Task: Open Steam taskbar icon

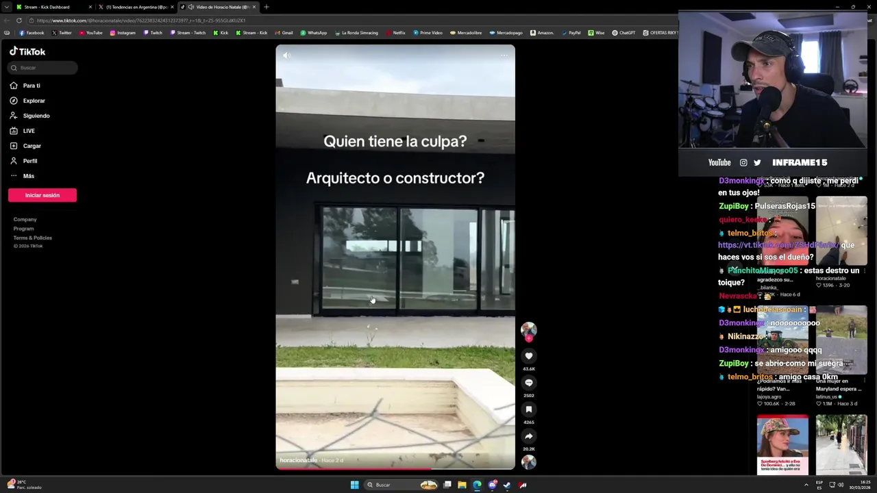Action: (x=507, y=485)
